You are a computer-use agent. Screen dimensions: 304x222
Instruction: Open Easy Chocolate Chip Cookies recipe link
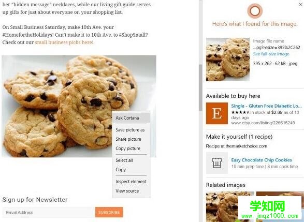pyautogui.click(x=262, y=160)
